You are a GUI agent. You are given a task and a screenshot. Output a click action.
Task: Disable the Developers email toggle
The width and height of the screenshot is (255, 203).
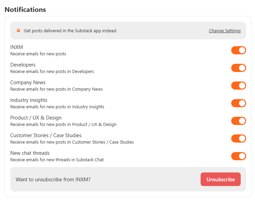click(x=238, y=68)
